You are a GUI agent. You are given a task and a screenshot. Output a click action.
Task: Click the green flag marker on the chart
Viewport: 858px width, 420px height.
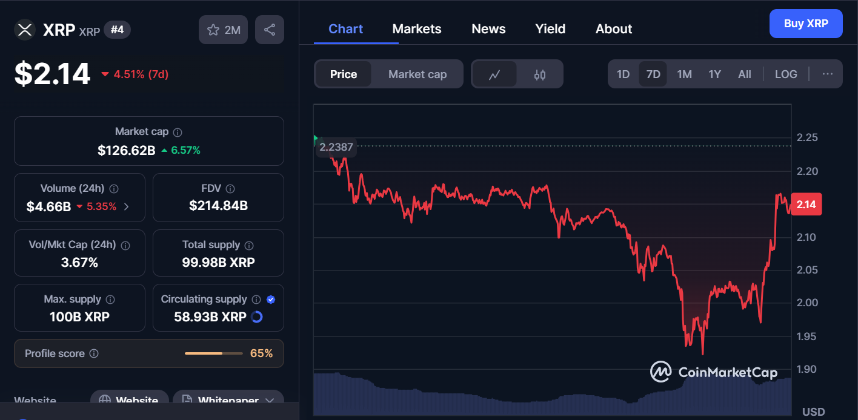pyautogui.click(x=316, y=140)
